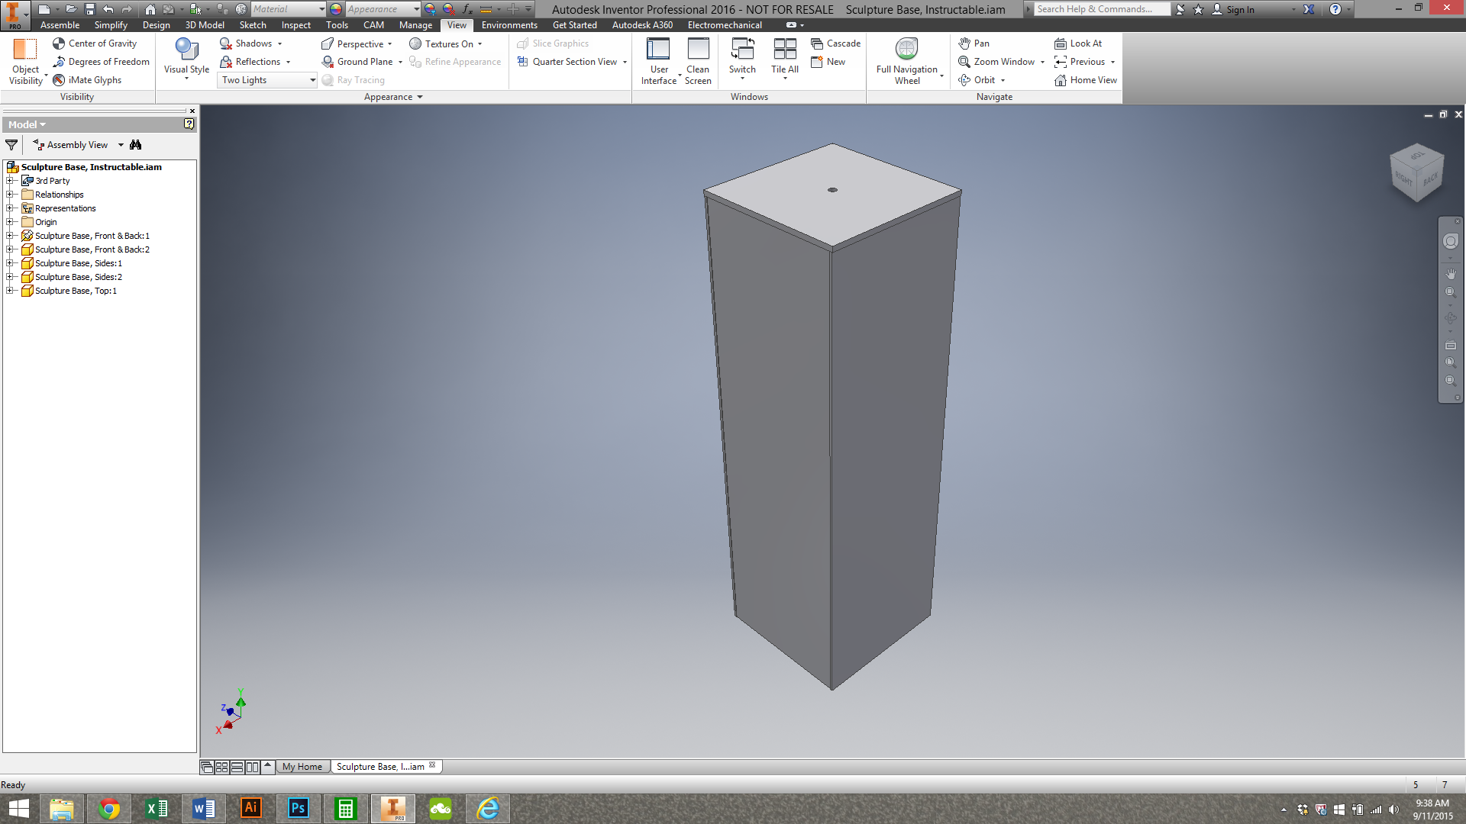The image size is (1466, 824).
Task: Open the Two Lights style dropdown
Action: pyautogui.click(x=311, y=79)
